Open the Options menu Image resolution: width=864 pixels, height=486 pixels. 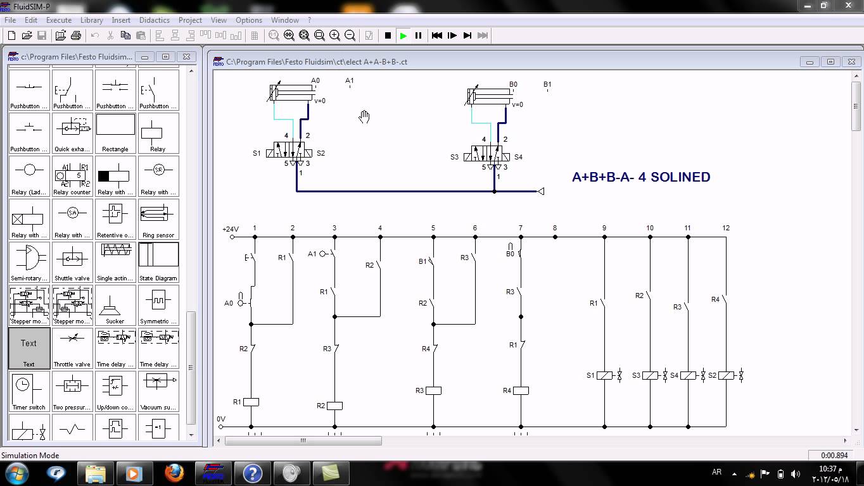pyautogui.click(x=249, y=20)
